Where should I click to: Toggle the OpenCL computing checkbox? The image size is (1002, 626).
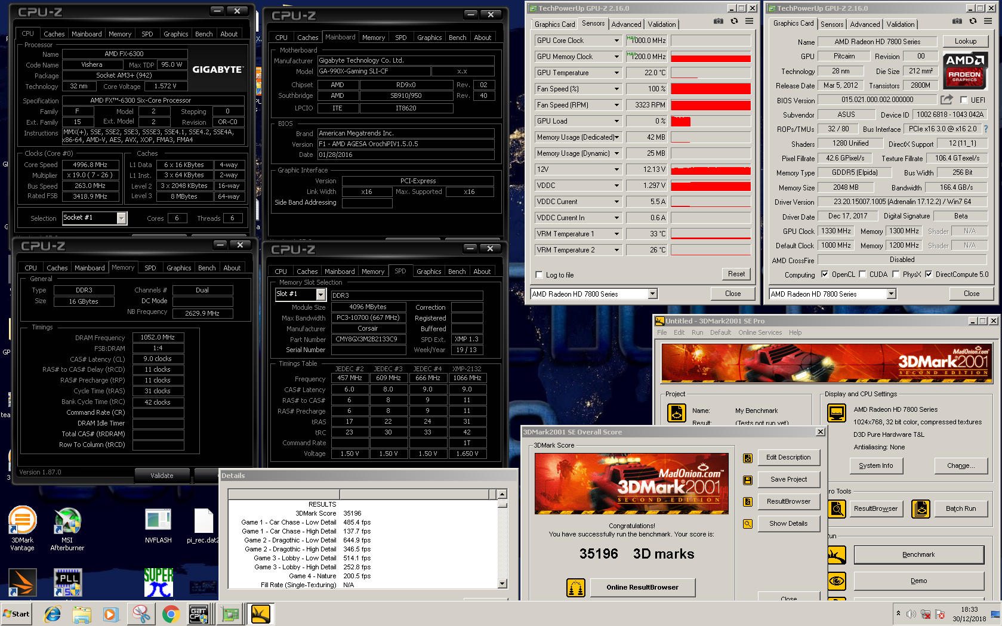[x=825, y=275]
